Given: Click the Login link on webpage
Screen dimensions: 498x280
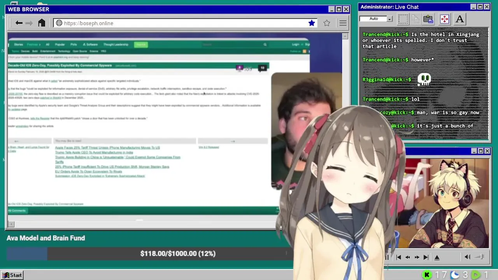Looking at the screenshot, I should click(x=296, y=45).
